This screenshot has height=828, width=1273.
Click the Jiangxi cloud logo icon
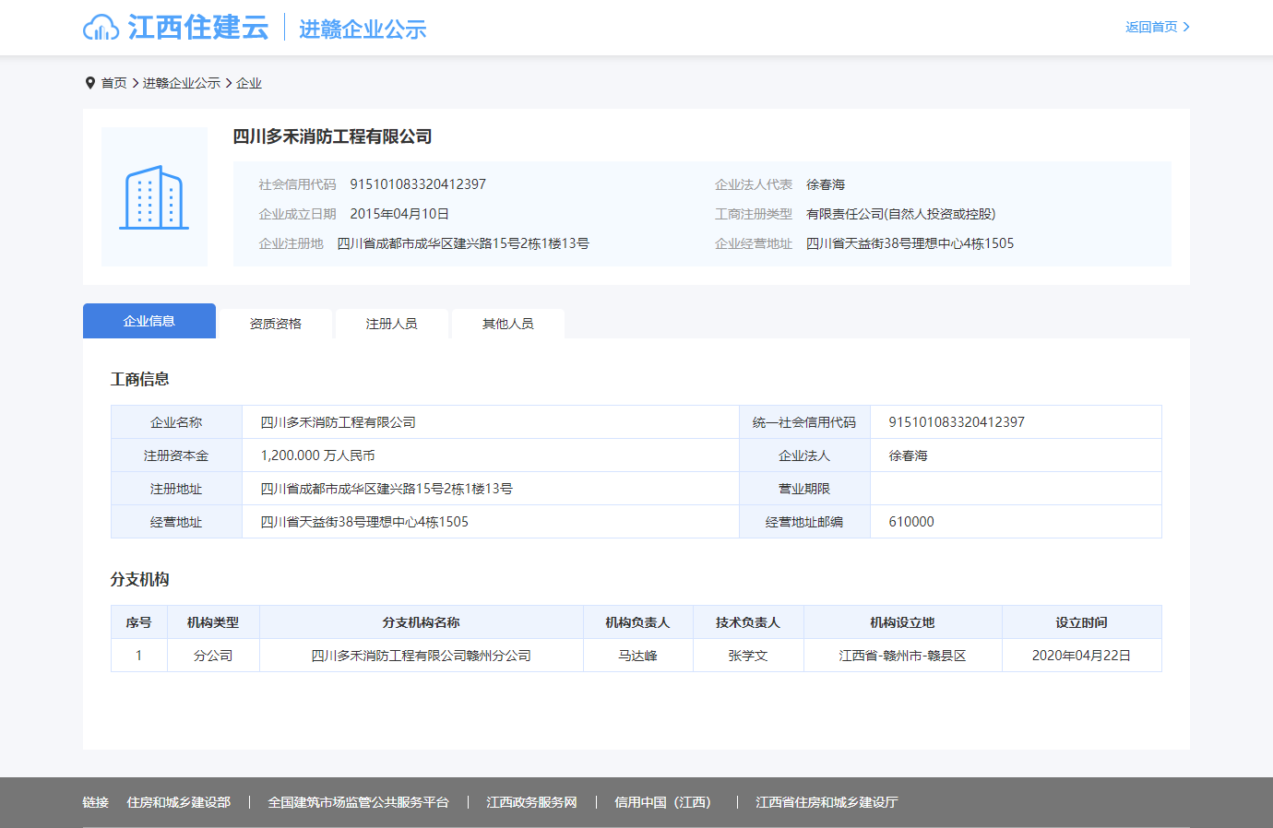(x=101, y=28)
